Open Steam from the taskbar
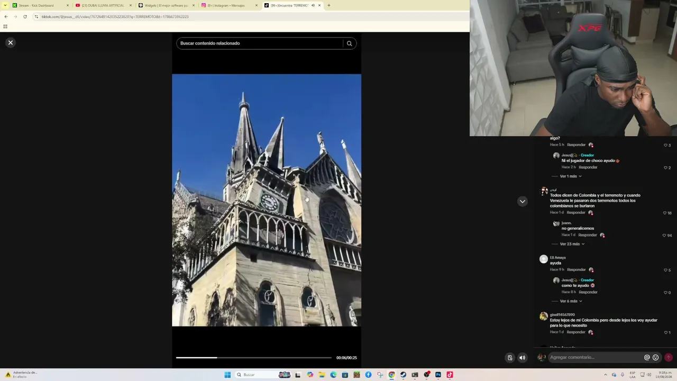677x381 pixels. [403, 375]
